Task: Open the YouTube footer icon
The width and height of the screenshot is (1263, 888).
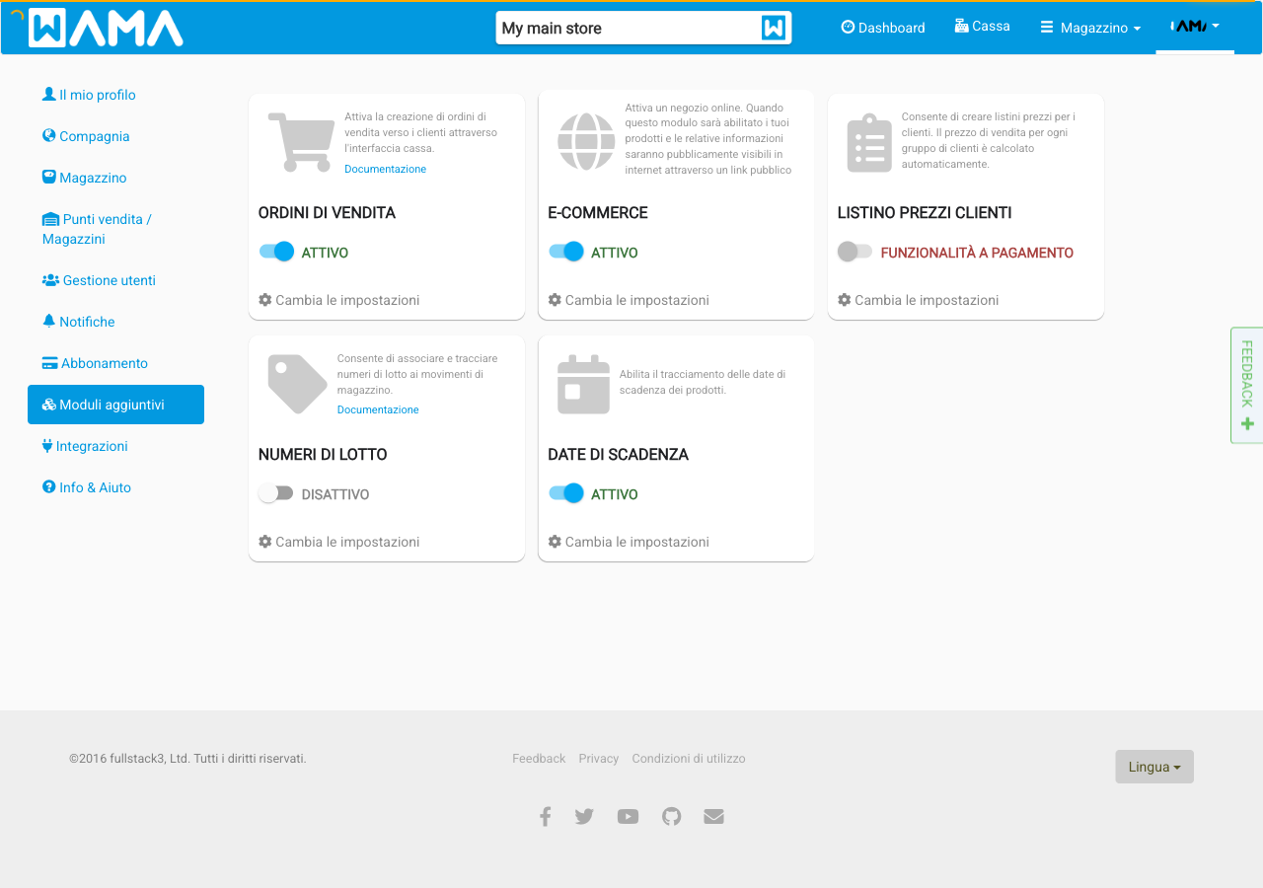Action: [628, 816]
